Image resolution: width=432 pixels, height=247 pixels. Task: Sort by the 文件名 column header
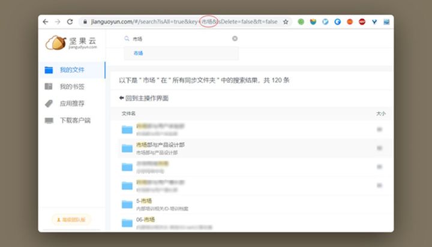(129, 113)
